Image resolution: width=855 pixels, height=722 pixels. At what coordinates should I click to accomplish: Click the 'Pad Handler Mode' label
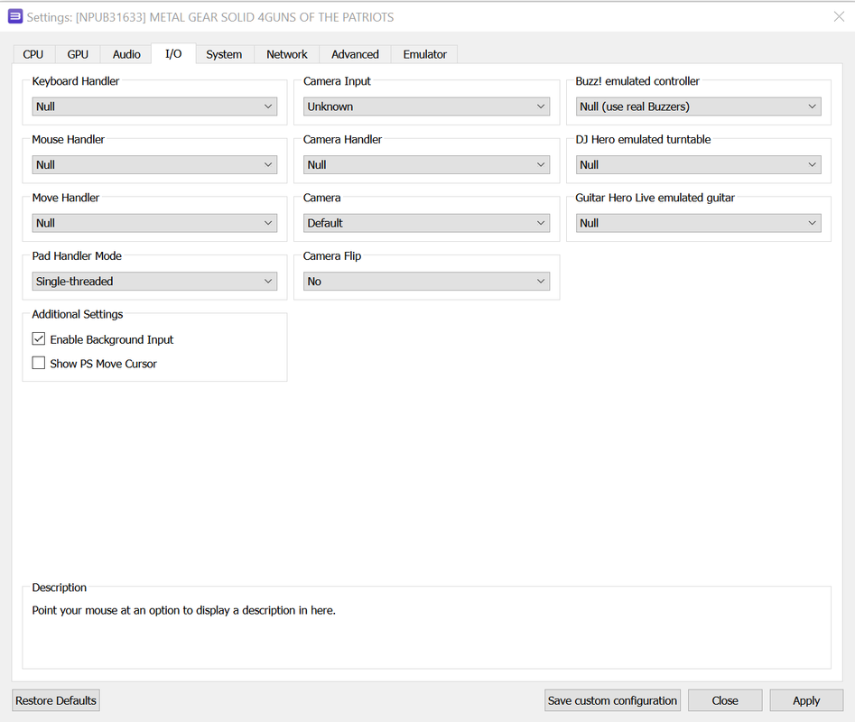click(x=77, y=256)
